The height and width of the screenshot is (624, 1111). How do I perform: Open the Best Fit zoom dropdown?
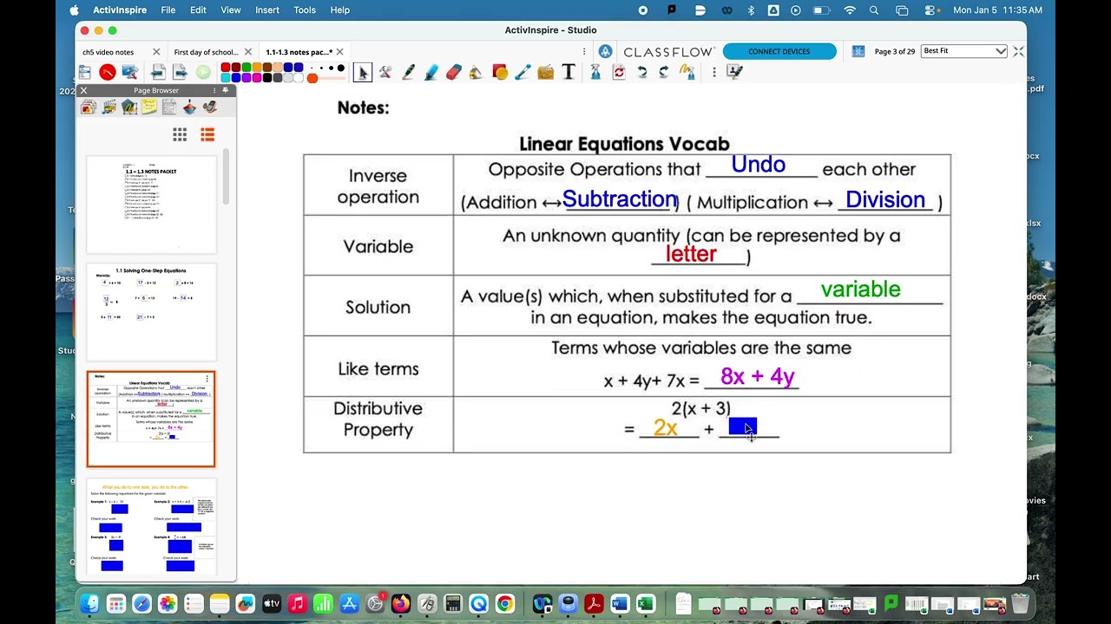[x=964, y=51]
